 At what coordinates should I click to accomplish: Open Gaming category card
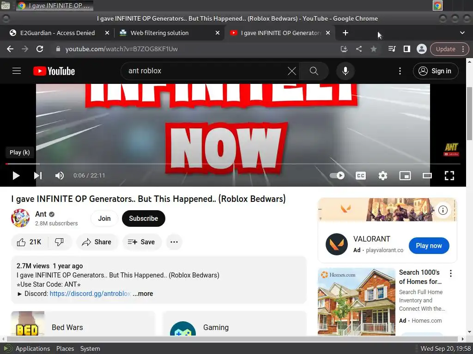pyautogui.click(x=235, y=323)
